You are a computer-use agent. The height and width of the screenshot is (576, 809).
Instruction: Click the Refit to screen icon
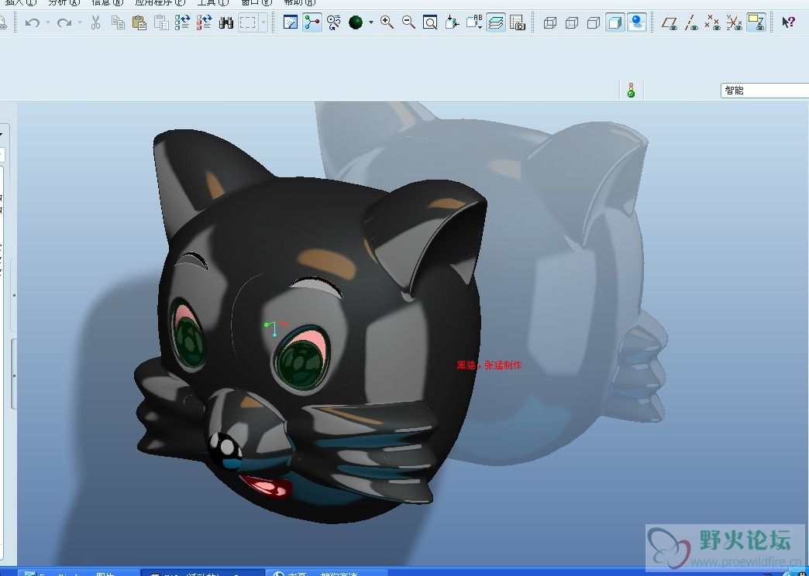tap(430, 22)
